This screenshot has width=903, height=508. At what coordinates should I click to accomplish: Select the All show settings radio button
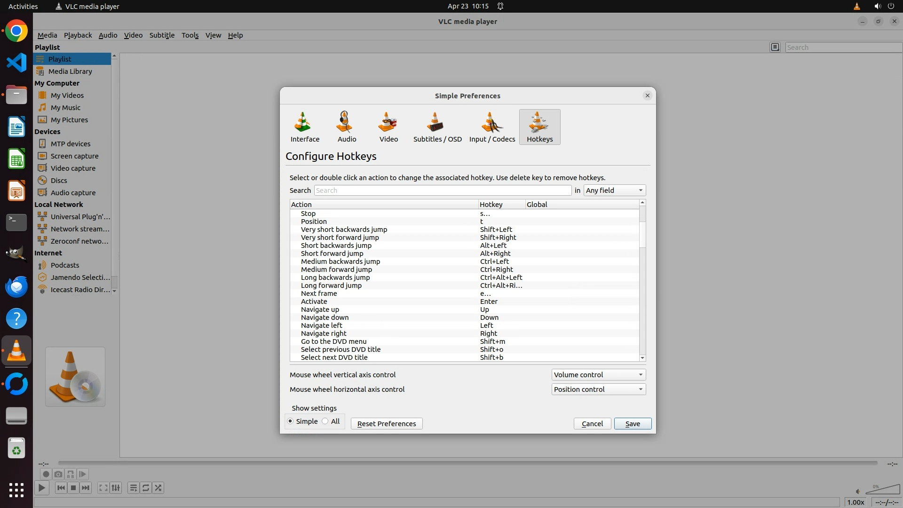[x=325, y=421]
